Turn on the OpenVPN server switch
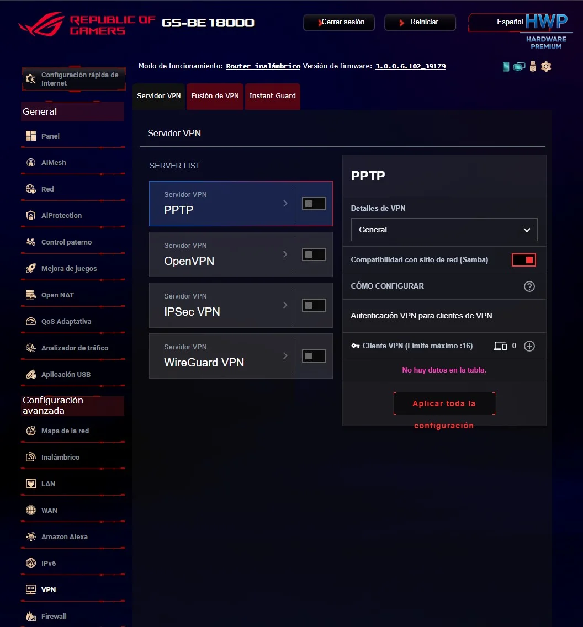 click(x=314, y=254)
